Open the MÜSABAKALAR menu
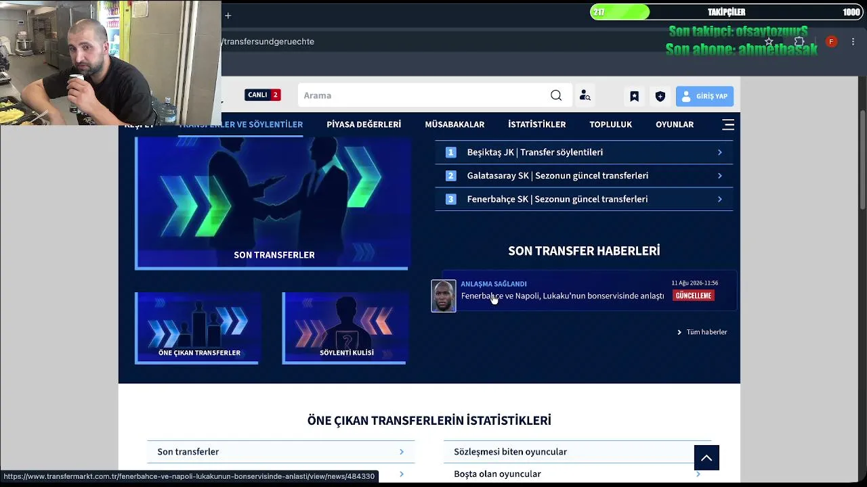 pyautogui.click(x=454, y=124)
